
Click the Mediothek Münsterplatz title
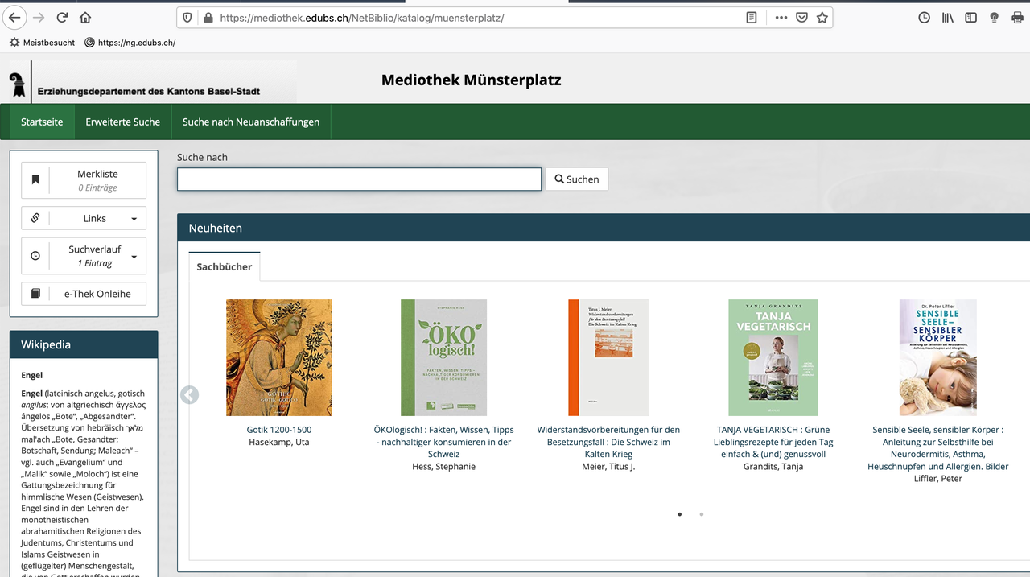472,80
